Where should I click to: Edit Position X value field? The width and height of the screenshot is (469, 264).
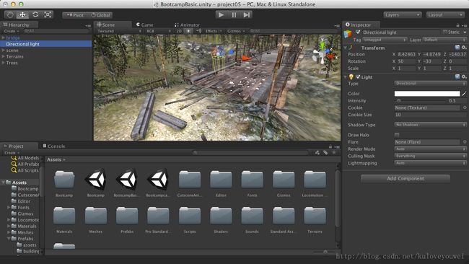tap(406, 54)
